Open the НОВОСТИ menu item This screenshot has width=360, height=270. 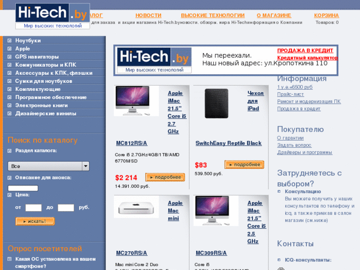pyautogui.click(x=149, y=15)
